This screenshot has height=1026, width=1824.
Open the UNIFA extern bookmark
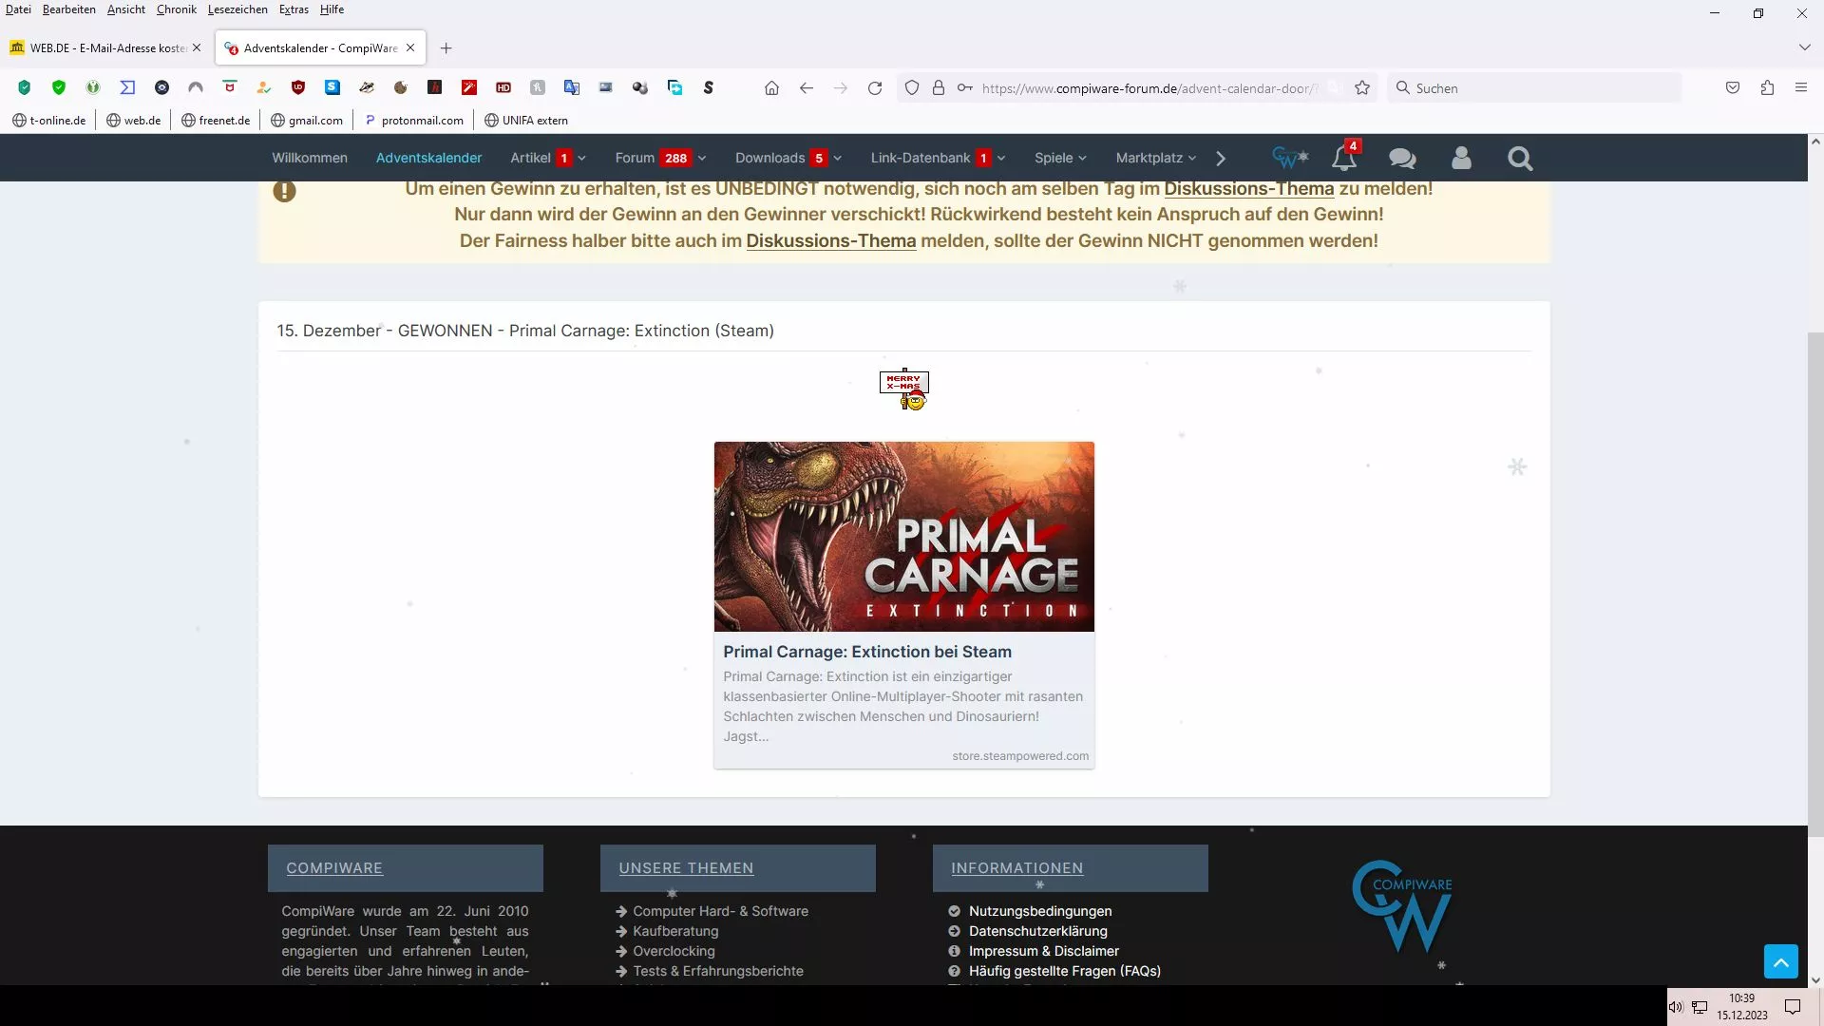tap(526, 121)
